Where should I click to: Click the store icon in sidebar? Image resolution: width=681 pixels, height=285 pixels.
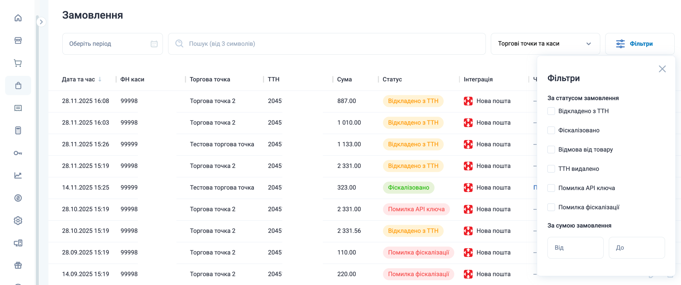pyautogui.click(x=18, y=41)
